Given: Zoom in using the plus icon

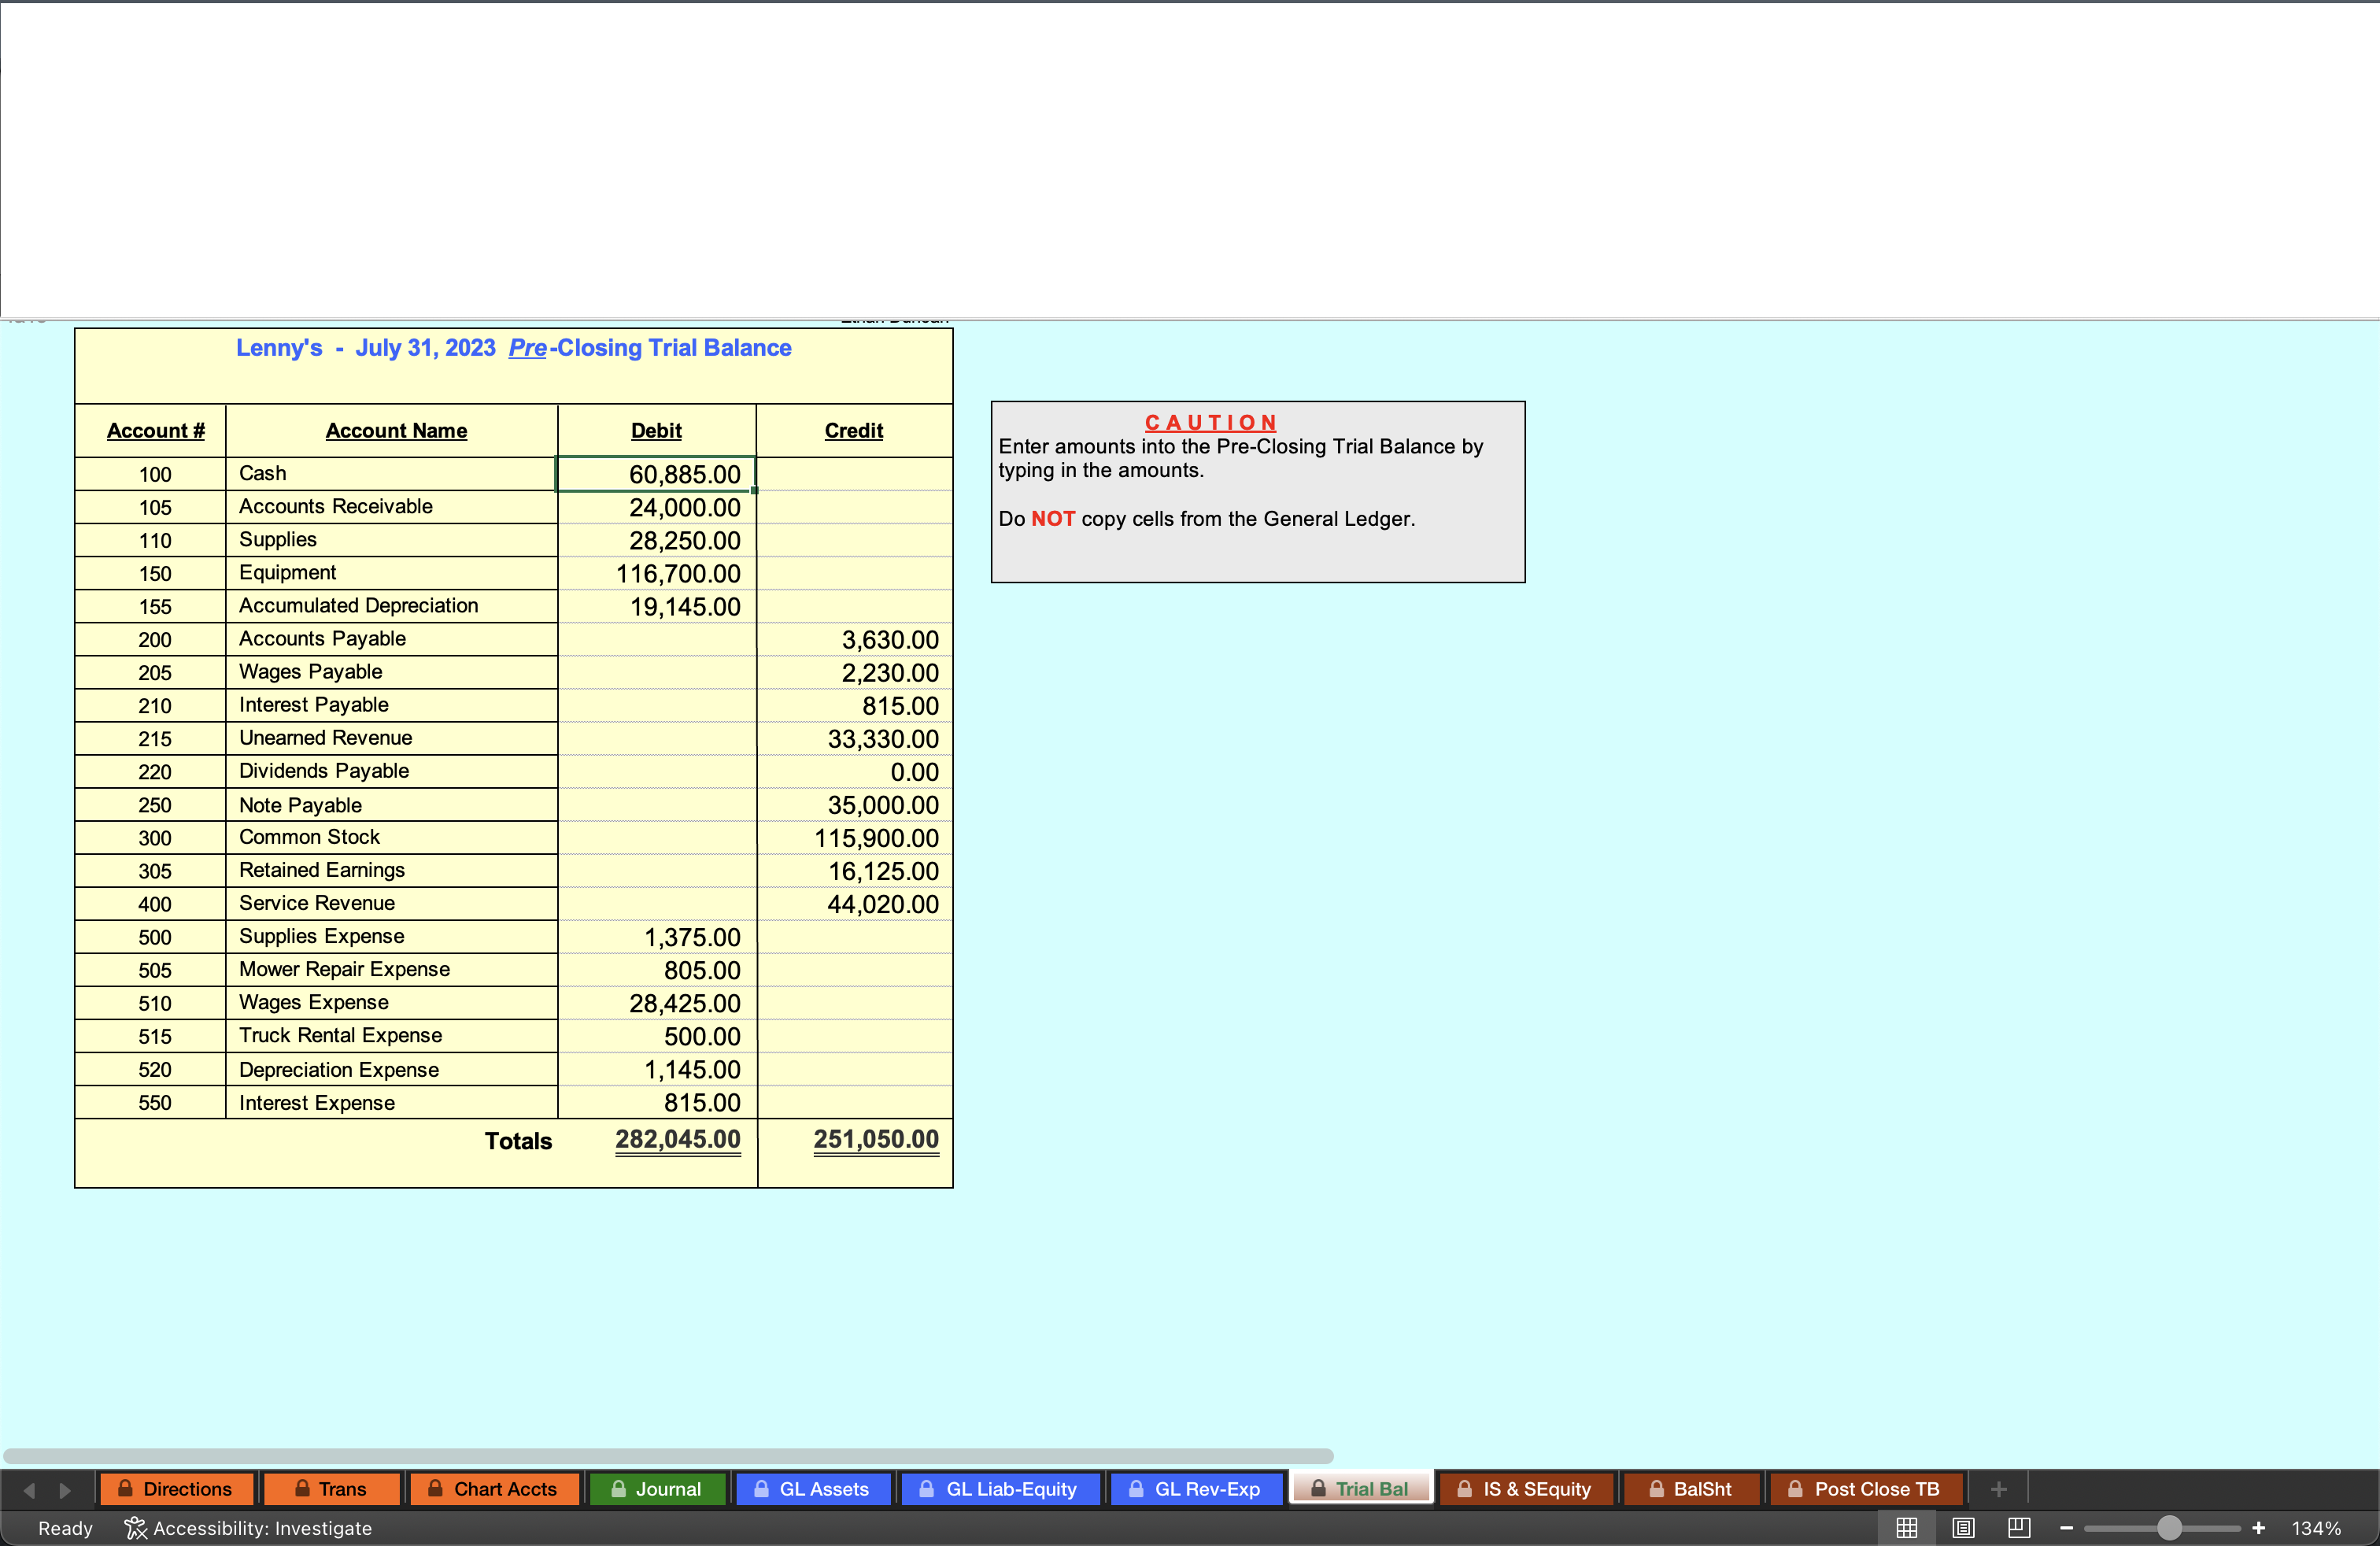Looking at the screenshot, I should [2259, 1528].
